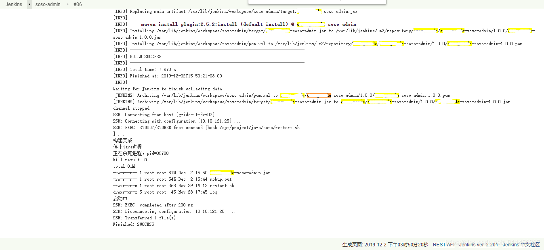Click the 'channel stopped' line
Viewport: 544px width, 250px height.
point(131,108)
